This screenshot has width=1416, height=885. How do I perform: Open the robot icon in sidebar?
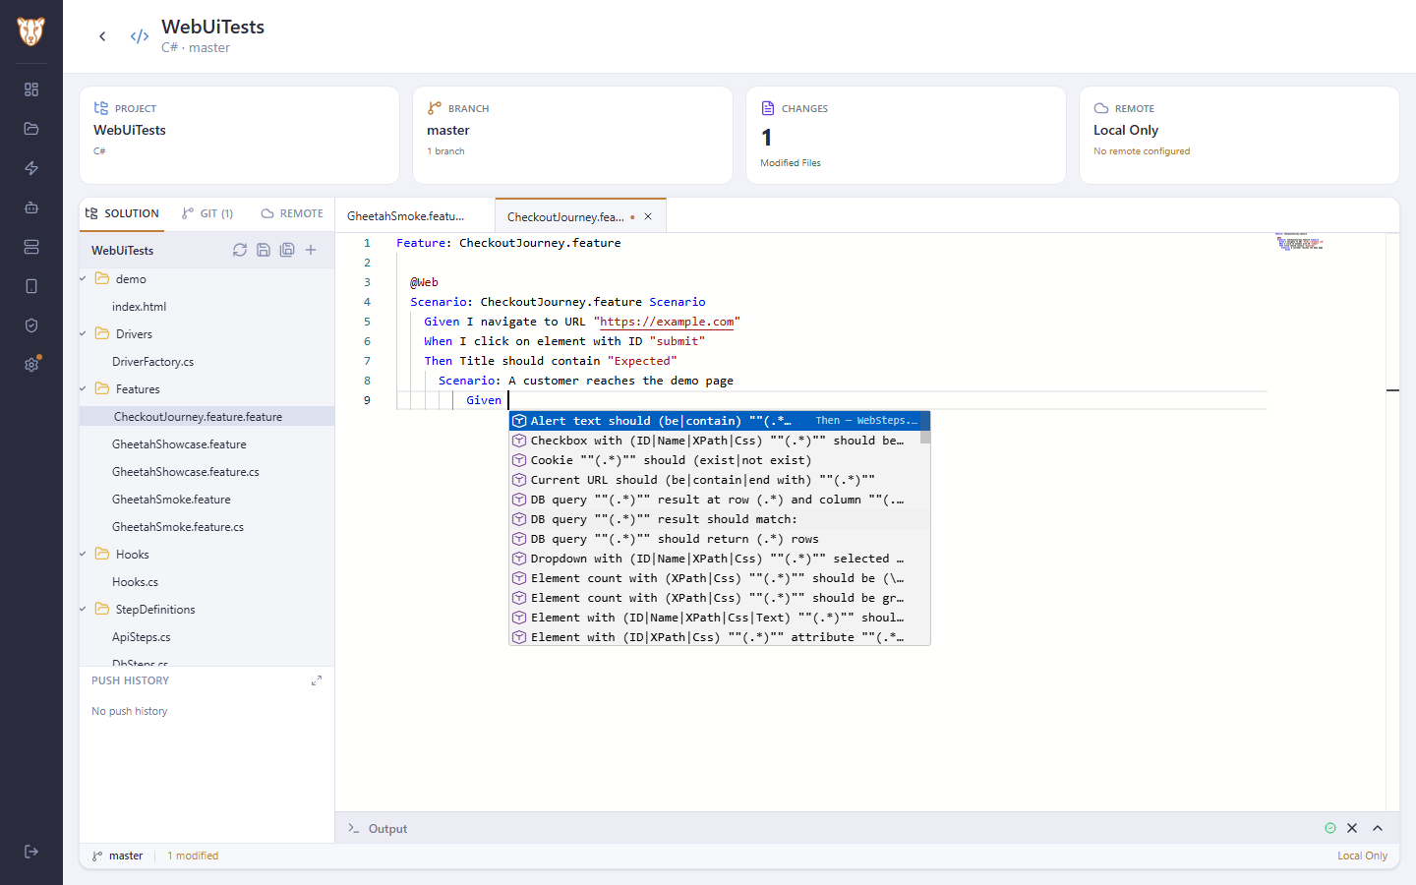click(31, 207)
